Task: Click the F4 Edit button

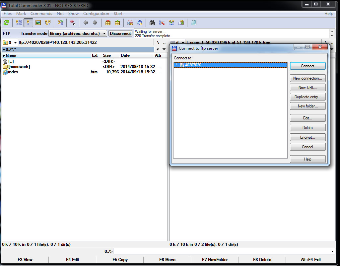Action: pyautogui.click(x=72, y=259)
